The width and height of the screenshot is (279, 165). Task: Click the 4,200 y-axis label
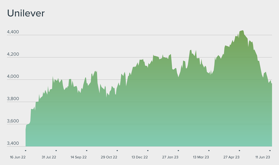tap(13, 54)
